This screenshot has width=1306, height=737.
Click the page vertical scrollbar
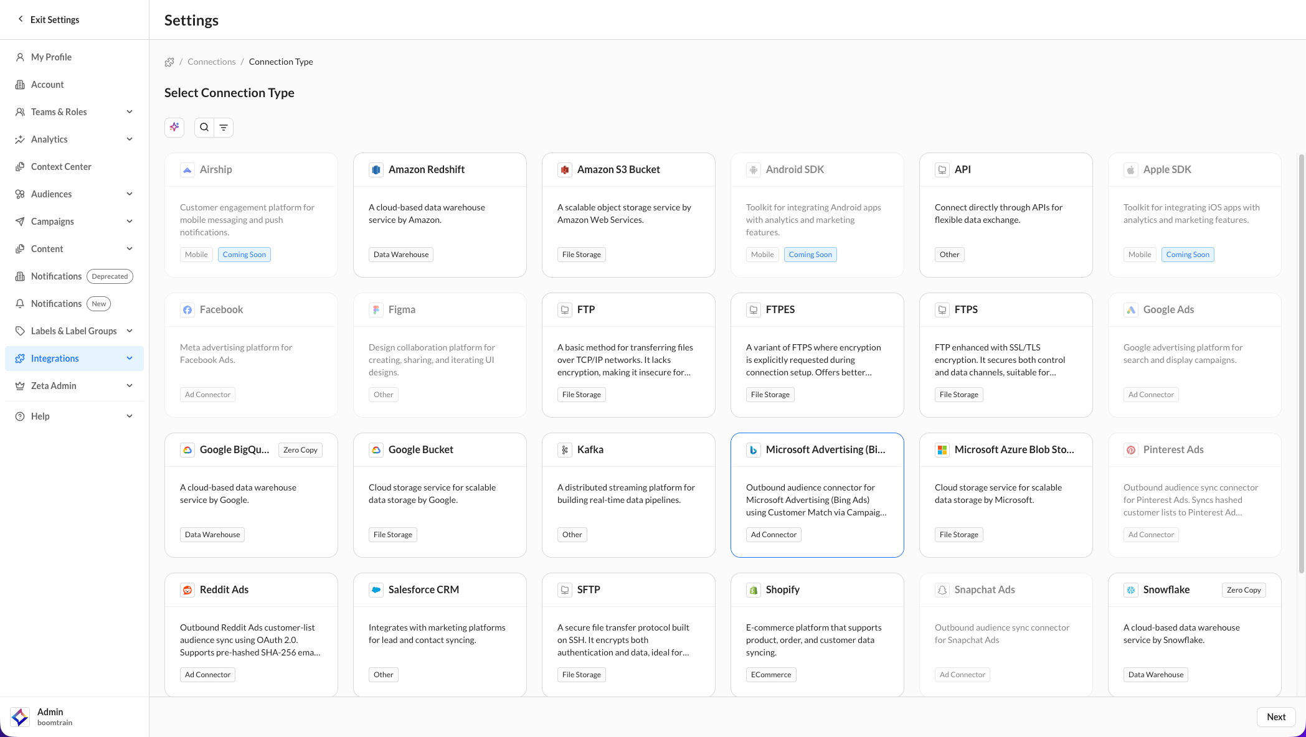1301,363
